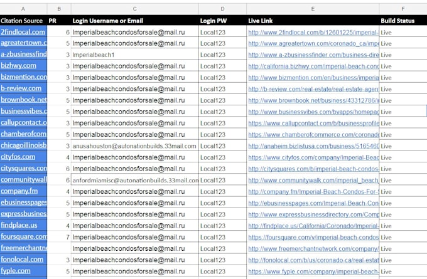
Task: Open the businessvibes.com/bvapps live link
Action: [313, 112]
